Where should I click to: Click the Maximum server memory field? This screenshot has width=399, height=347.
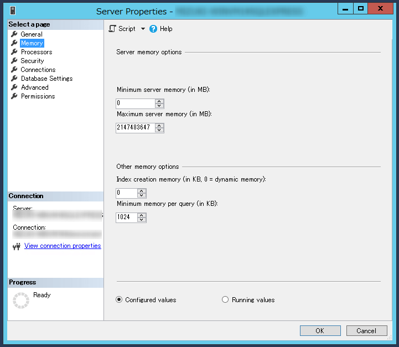(135, 128)
